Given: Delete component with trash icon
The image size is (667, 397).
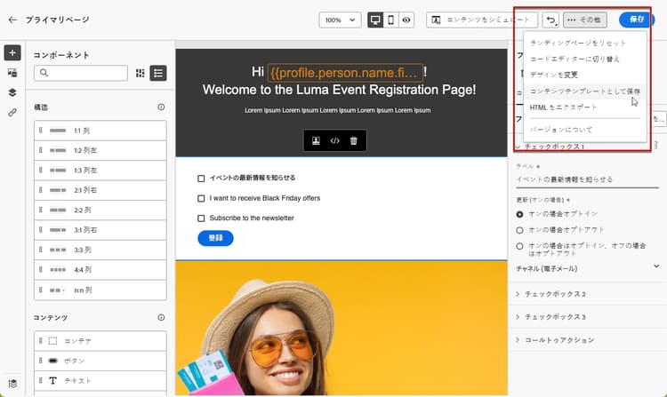Looking at the screenshot, I should point(353,141).
